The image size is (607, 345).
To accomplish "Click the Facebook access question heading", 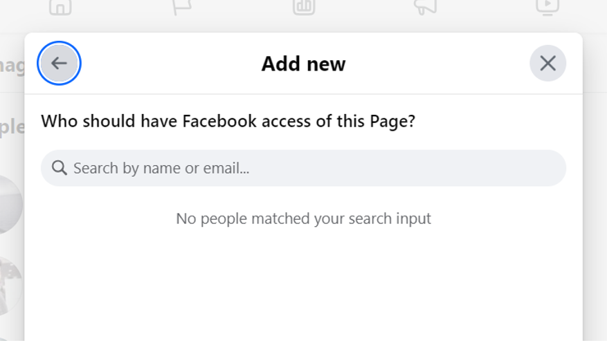I will (x=228, y=122).
